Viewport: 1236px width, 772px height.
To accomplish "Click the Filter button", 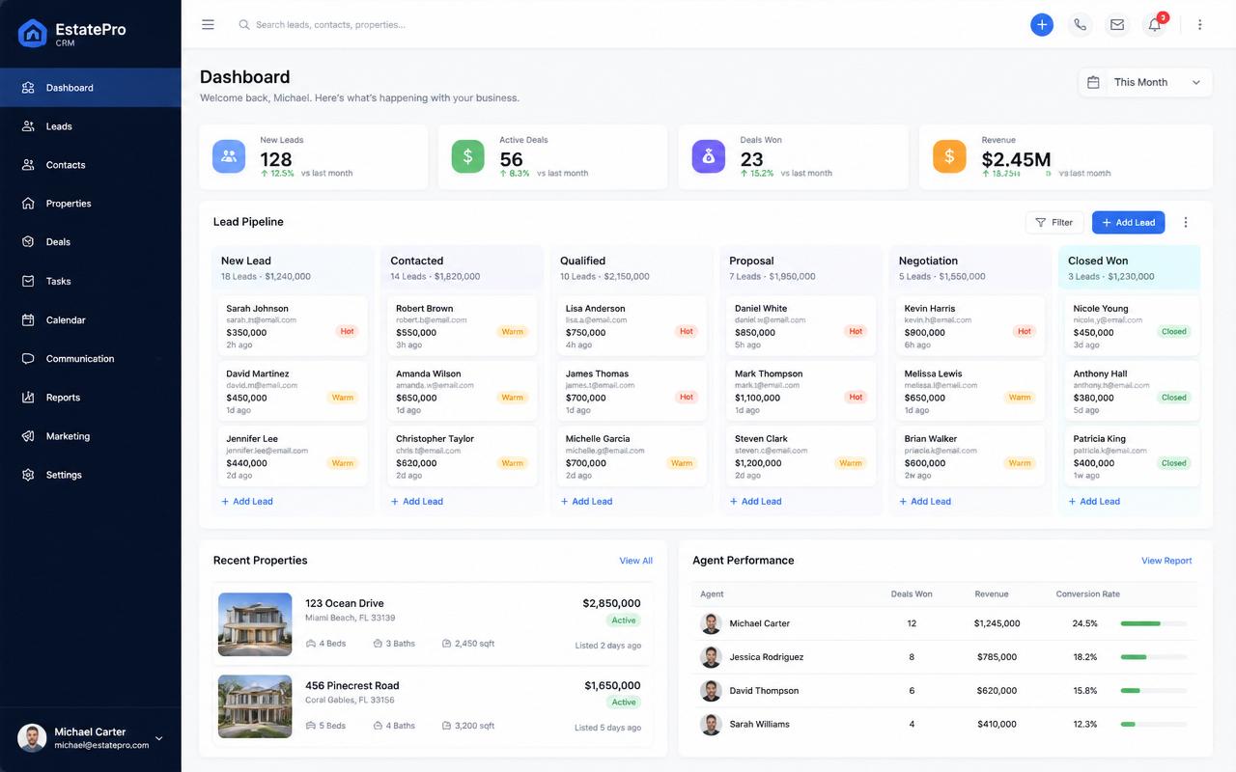I will coord(1054,222).
